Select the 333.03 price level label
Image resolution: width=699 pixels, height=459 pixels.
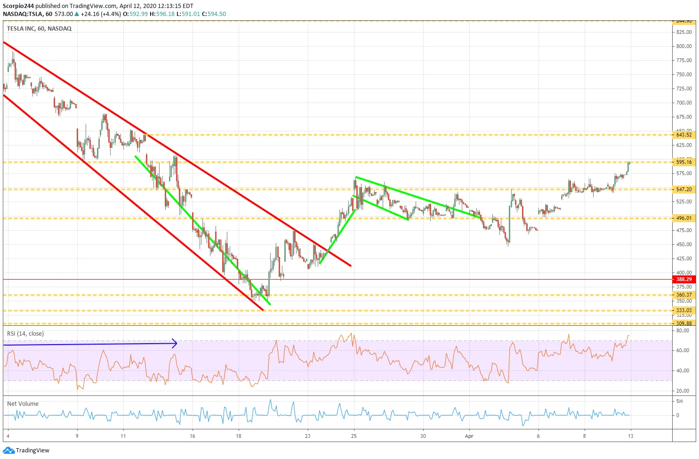(684, 310)
